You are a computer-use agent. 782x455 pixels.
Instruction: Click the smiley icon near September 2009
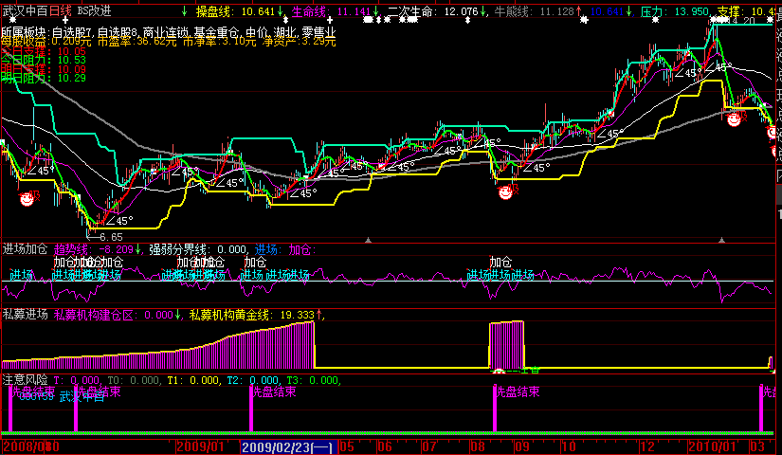click(x=507, y=191)
